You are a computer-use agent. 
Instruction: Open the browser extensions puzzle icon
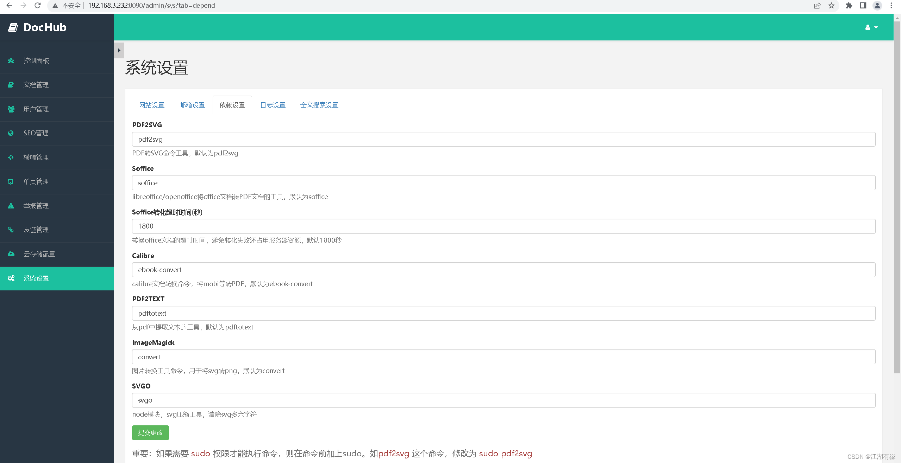tap(849, 6)
